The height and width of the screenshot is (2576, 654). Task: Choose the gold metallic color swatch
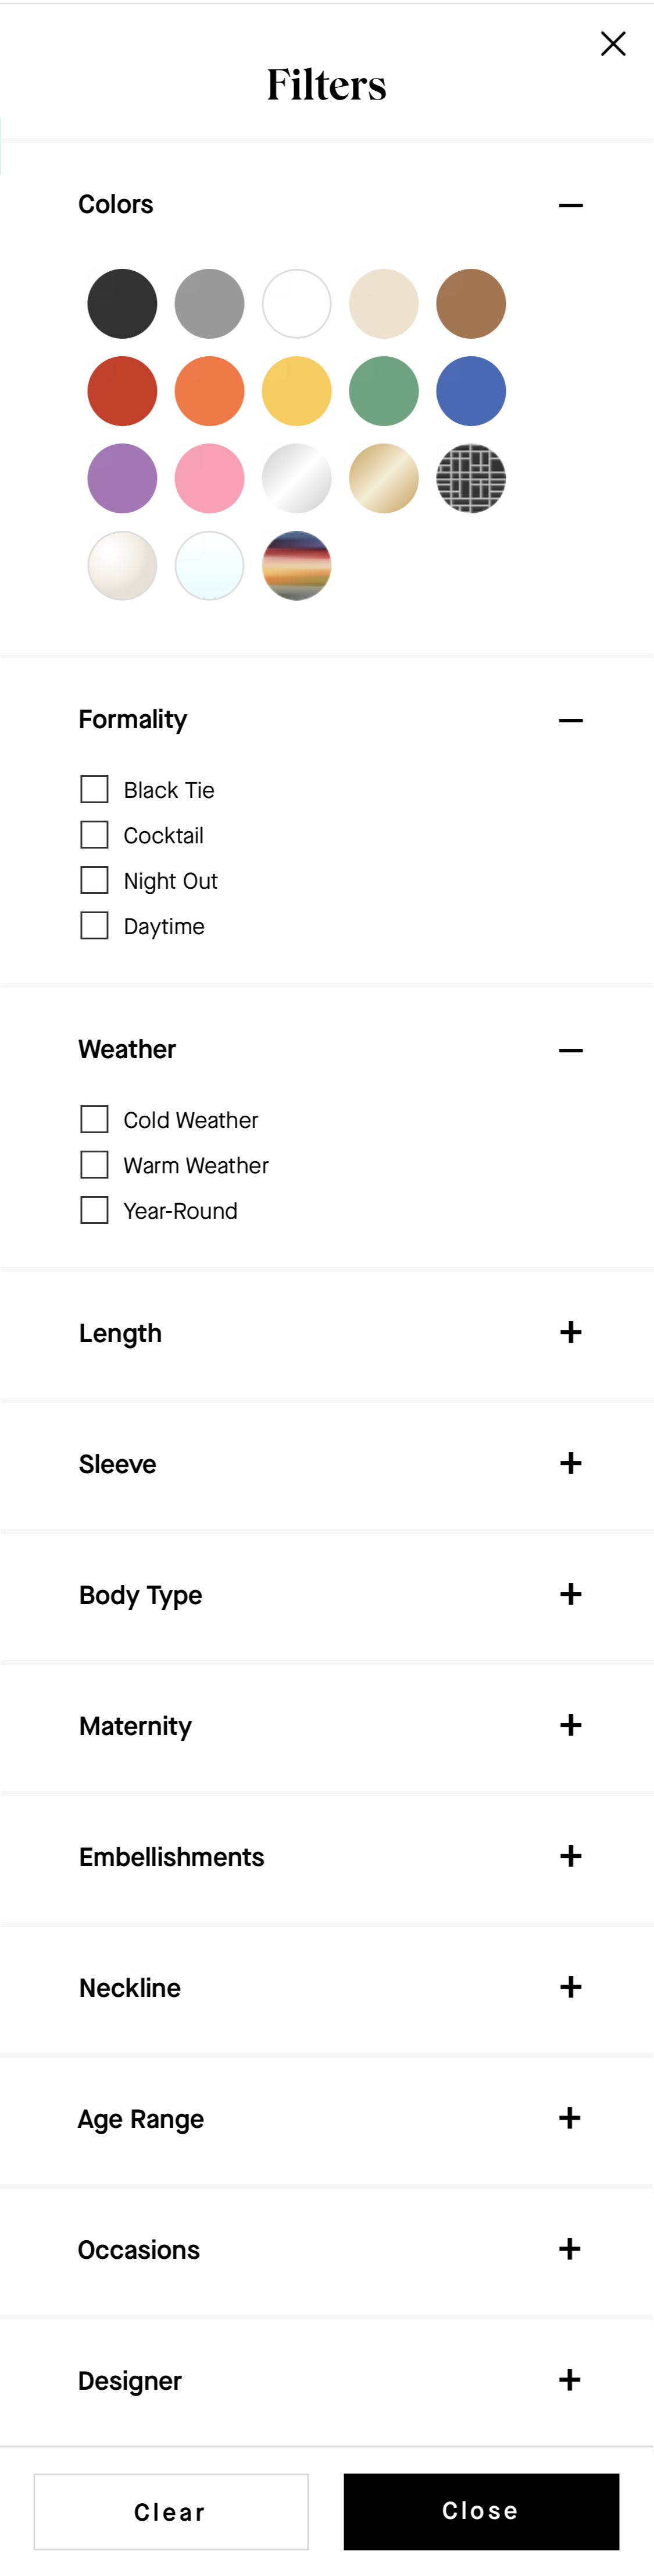point(384,479)
